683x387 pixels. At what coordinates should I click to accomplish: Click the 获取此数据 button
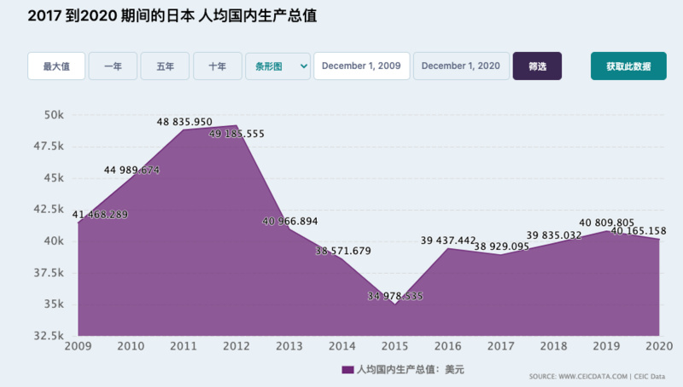[628, 66]
